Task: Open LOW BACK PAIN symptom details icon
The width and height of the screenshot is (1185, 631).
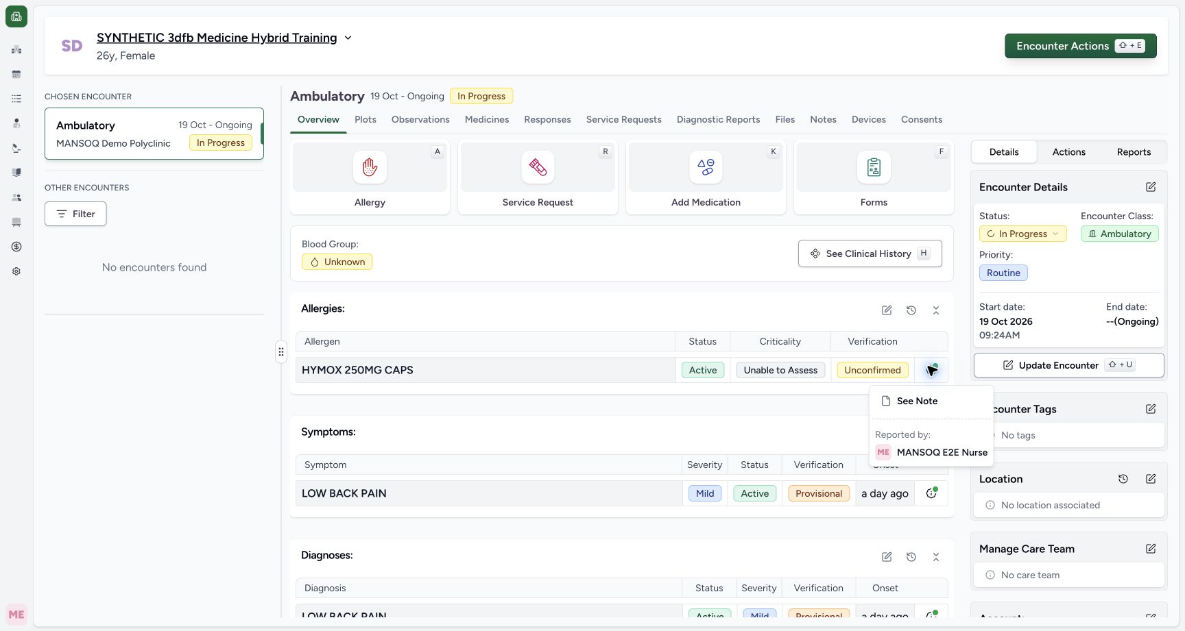Action: [x=931, y=493]
